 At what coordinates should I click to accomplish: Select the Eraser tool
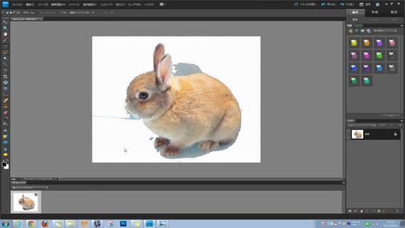click(x=5, y=113)
